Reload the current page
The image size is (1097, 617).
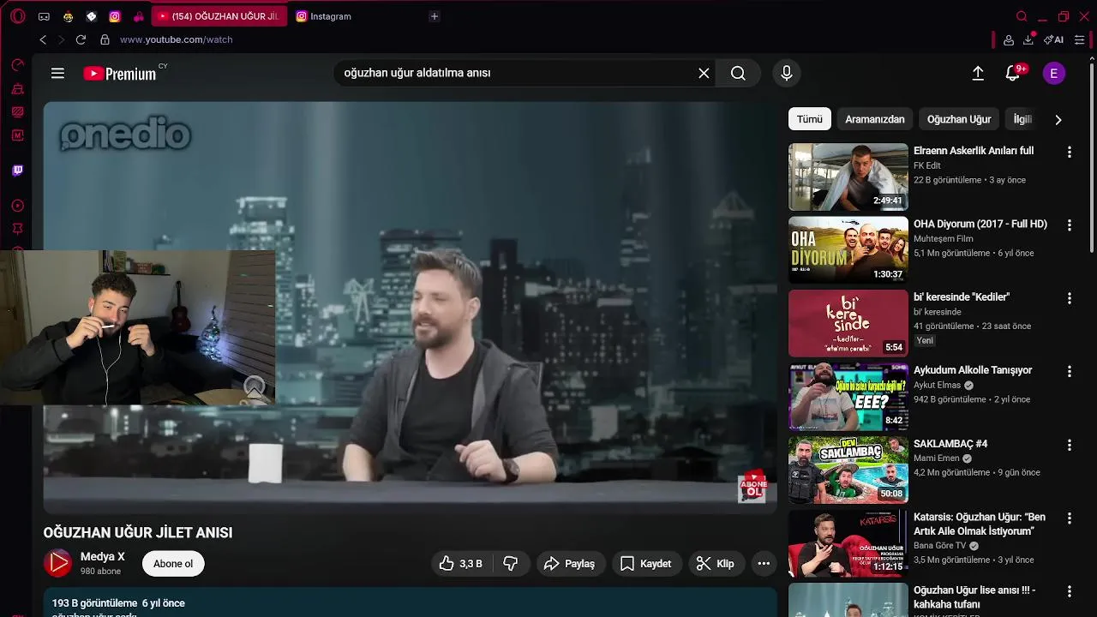(x=81, y=39)
